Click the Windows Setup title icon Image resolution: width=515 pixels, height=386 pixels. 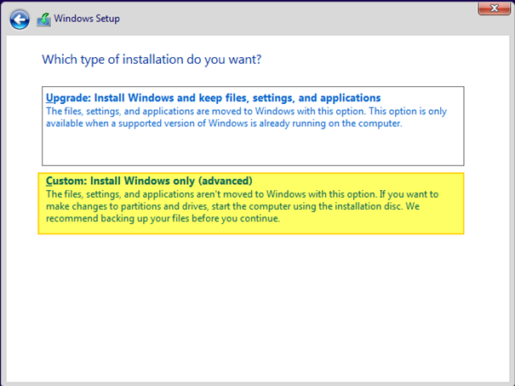point(43,20)
